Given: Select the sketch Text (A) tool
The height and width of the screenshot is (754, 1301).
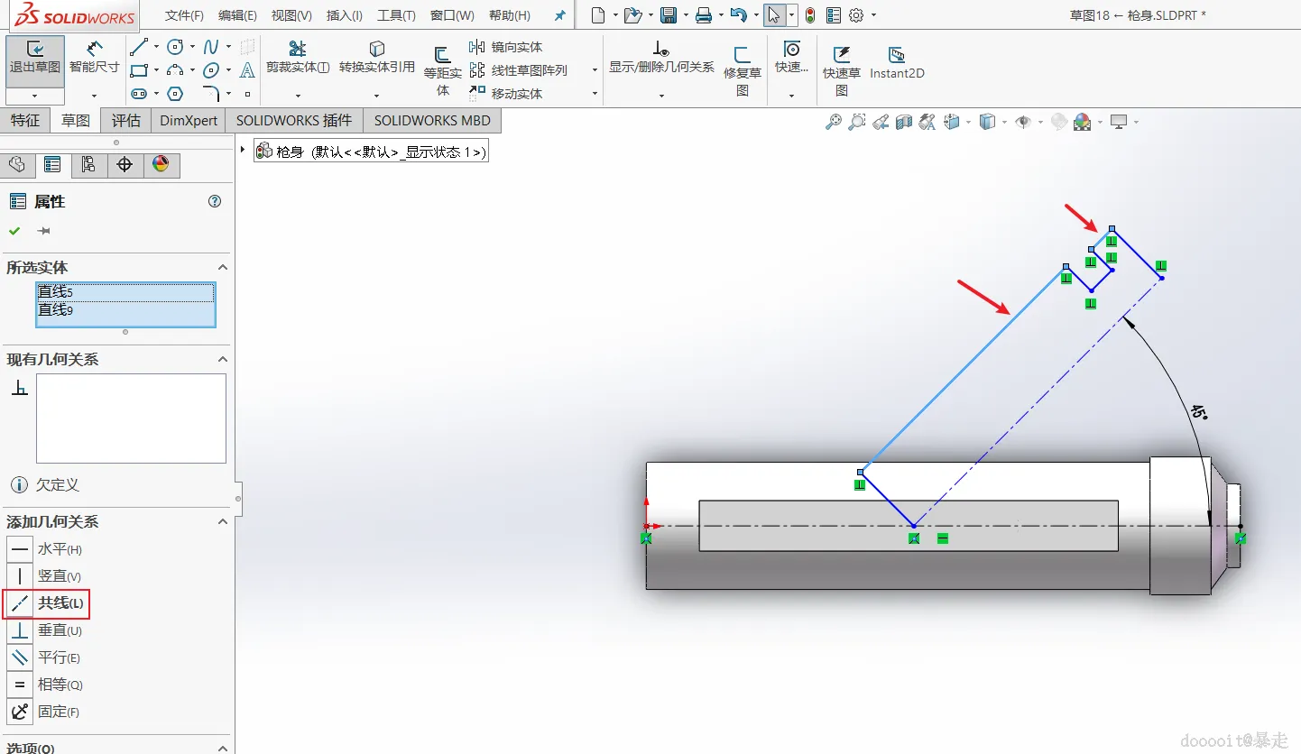Looking at the screenshot, I should [x=247, y=70].
